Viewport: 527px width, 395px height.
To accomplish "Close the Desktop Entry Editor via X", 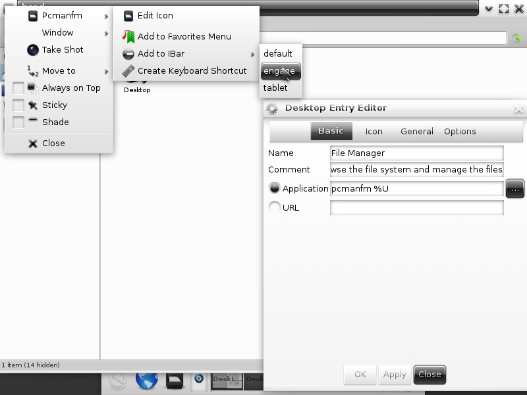I will click(x=518, y=109).
